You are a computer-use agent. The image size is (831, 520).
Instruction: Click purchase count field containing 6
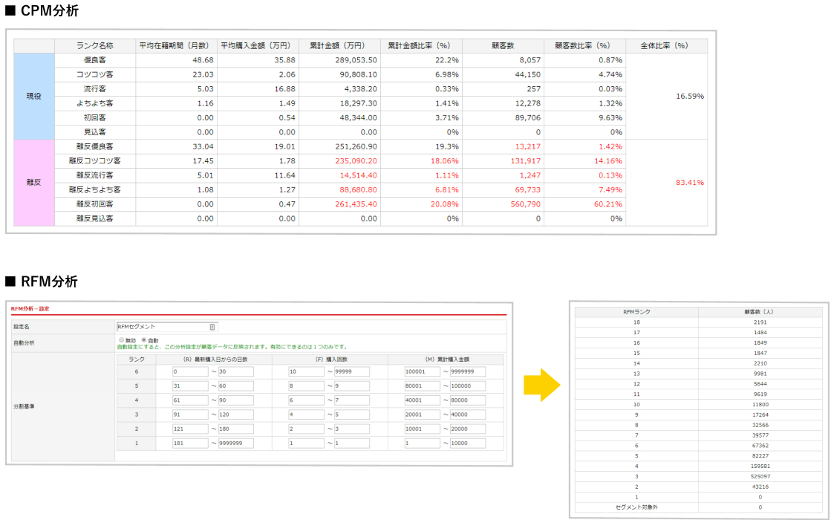pyautogui.click(x=306, y=400)
